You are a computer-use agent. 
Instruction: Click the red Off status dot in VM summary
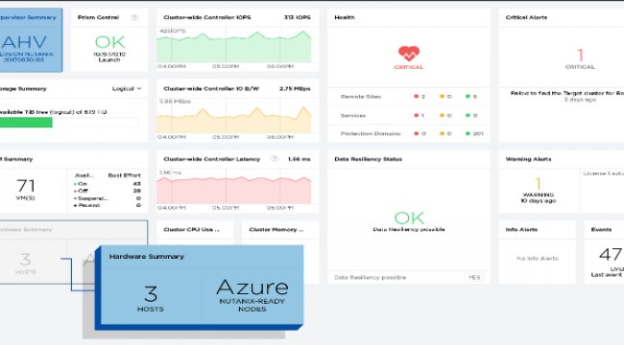point(75,191)
